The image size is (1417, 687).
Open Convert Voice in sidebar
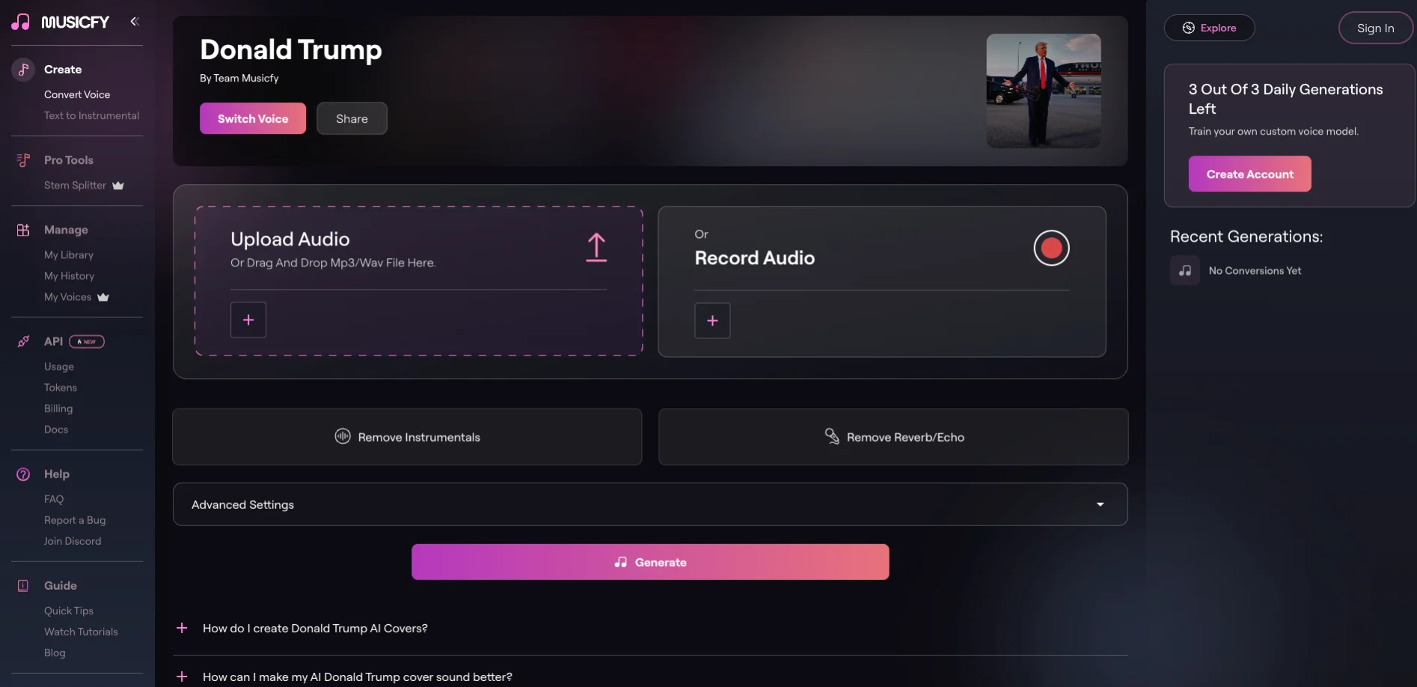click(x=77, y=95)
